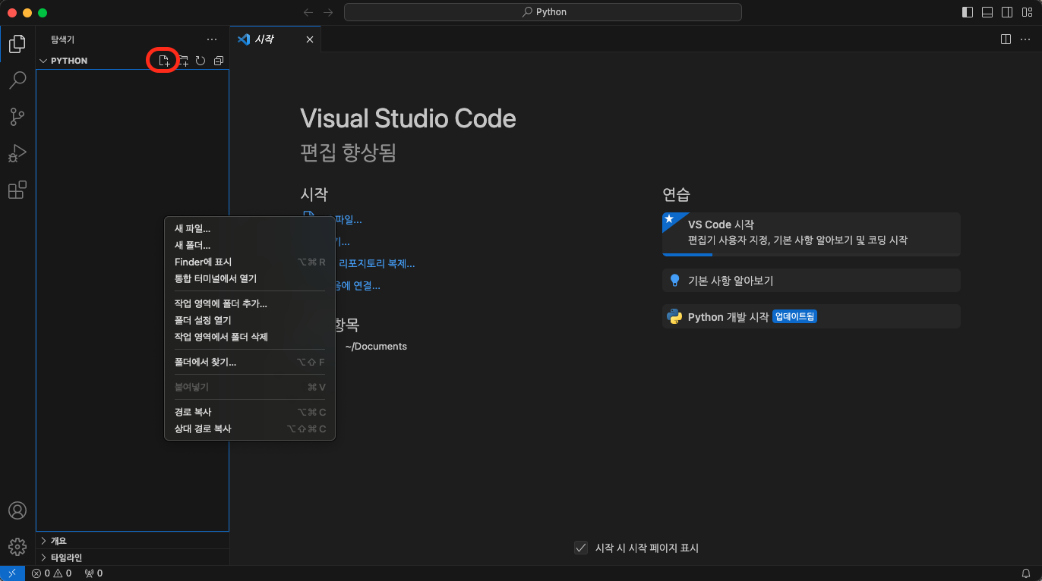Click the 리포지토리 복제... link

[x=376, y=264]
